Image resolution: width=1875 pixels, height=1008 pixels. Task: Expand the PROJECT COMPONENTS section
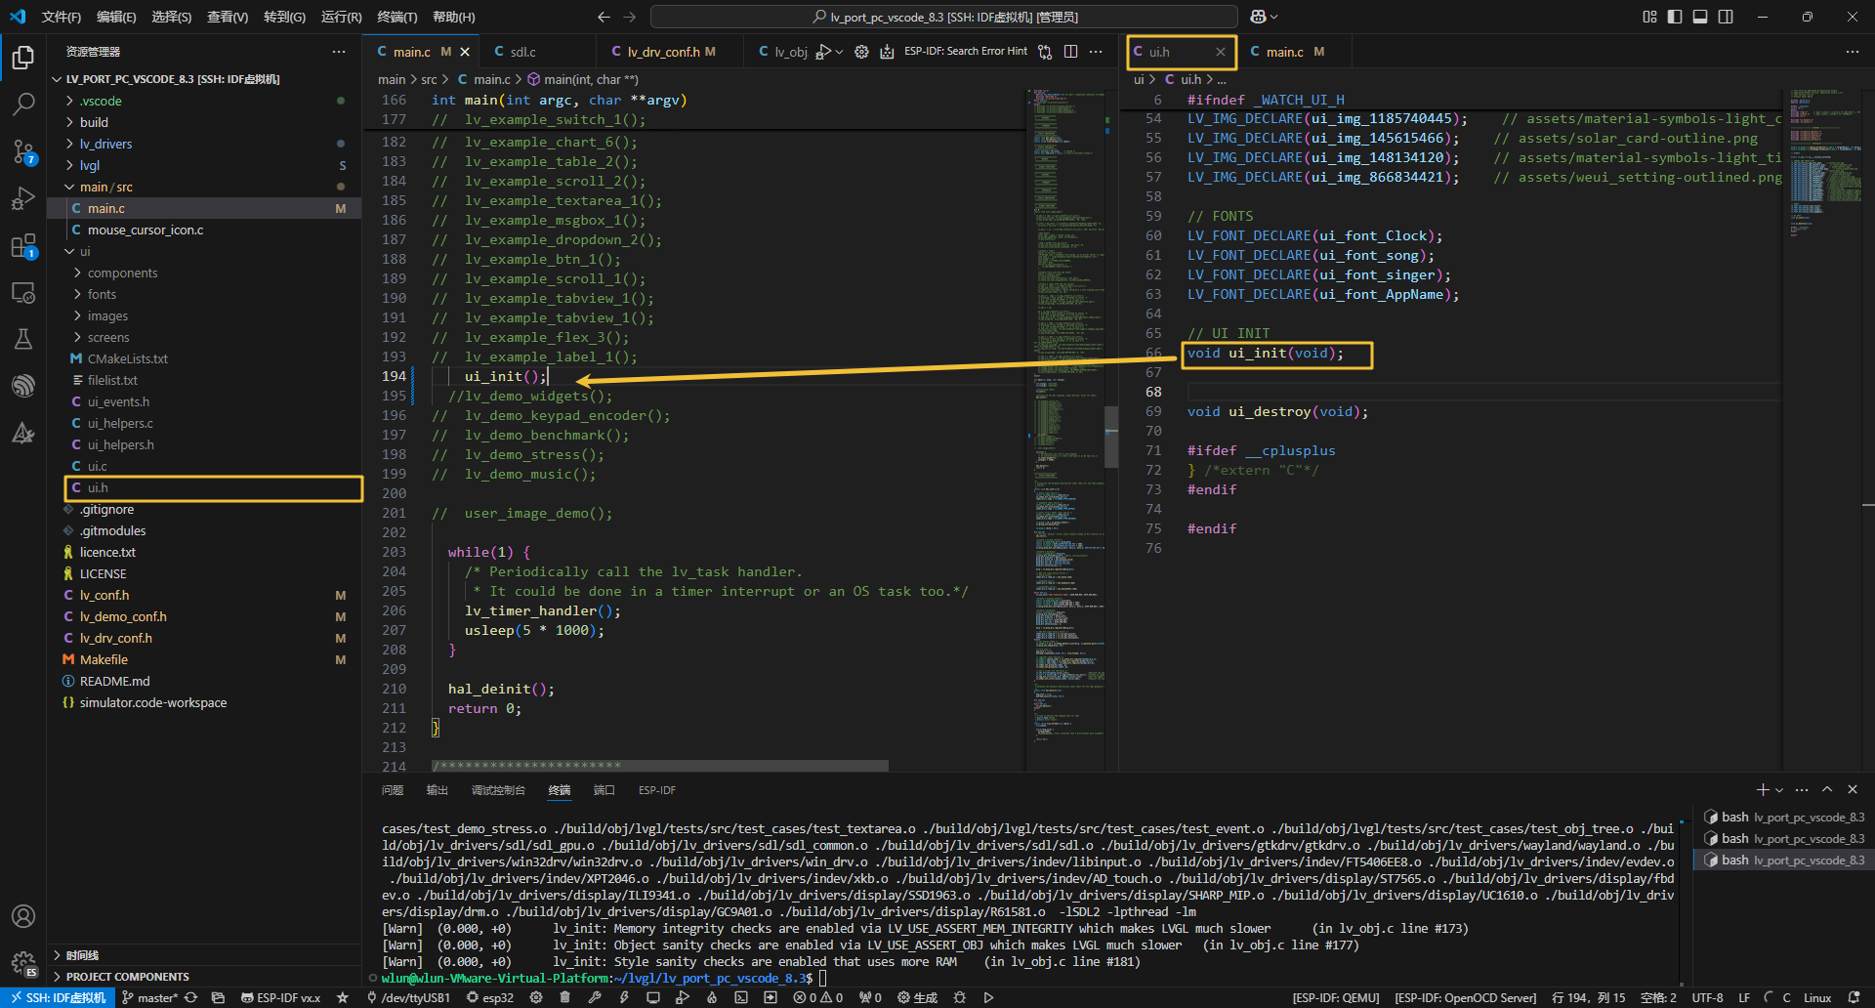(x=204, y=976)
